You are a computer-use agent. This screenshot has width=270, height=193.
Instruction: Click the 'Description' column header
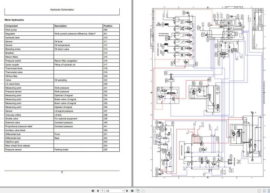78,26
